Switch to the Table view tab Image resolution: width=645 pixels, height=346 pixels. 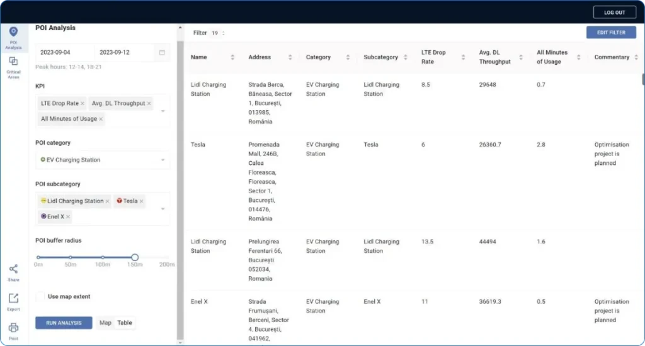[x=125, y=323]
